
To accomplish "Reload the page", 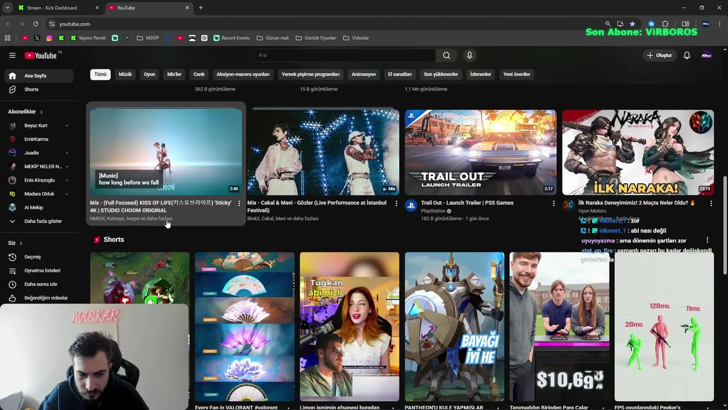I will coord(35,24).
